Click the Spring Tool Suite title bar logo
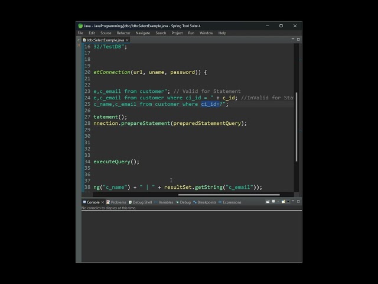 (x=80, y=26)
